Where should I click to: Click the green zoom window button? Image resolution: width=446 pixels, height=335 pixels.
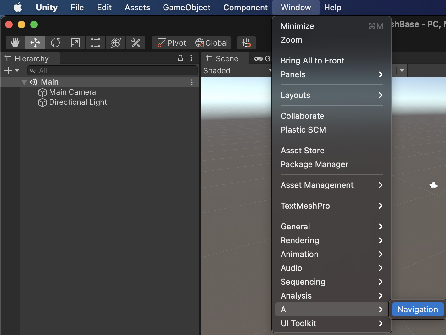[34, 25]
